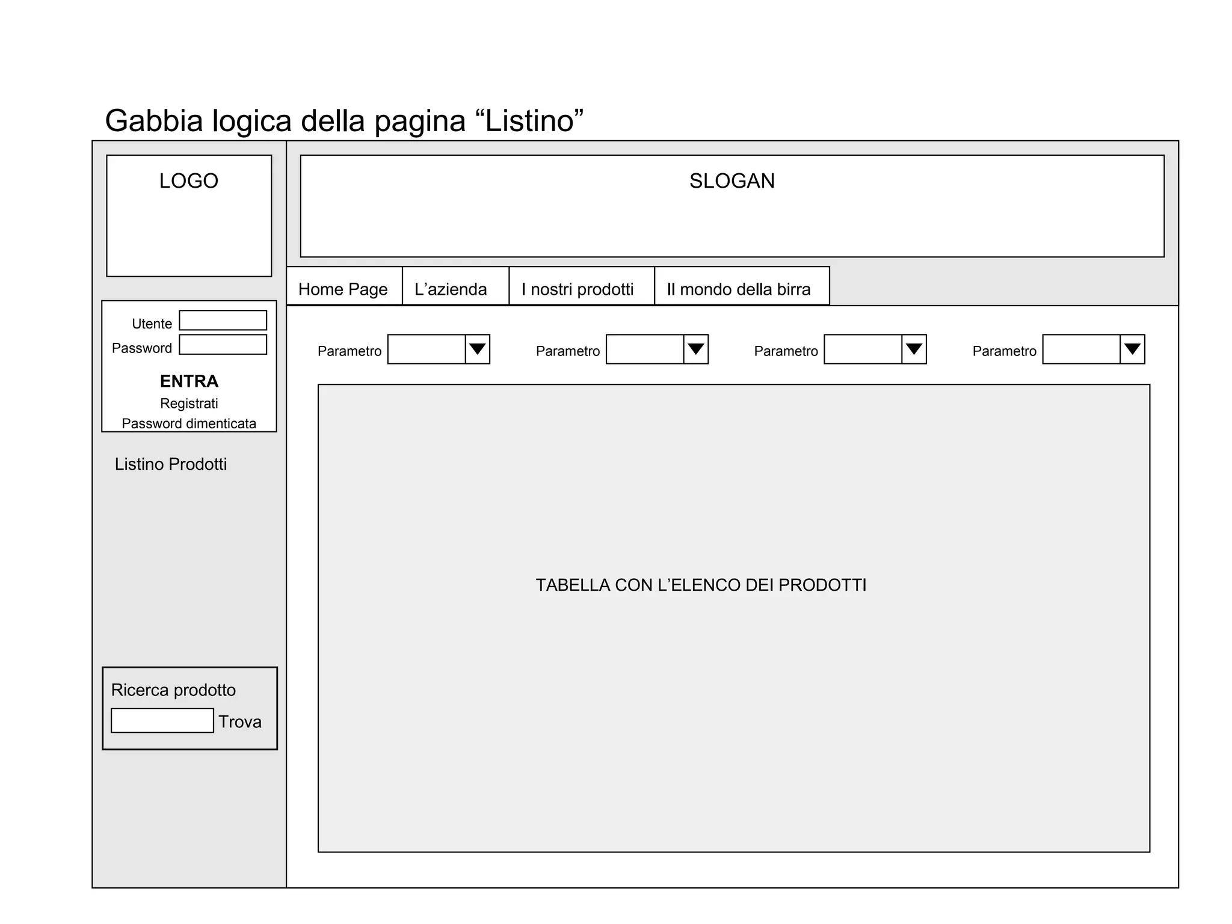Click the Ricerca prodotto label
Image resolution: width=1232 pixels, height=924 pixels.
[174, 690]
